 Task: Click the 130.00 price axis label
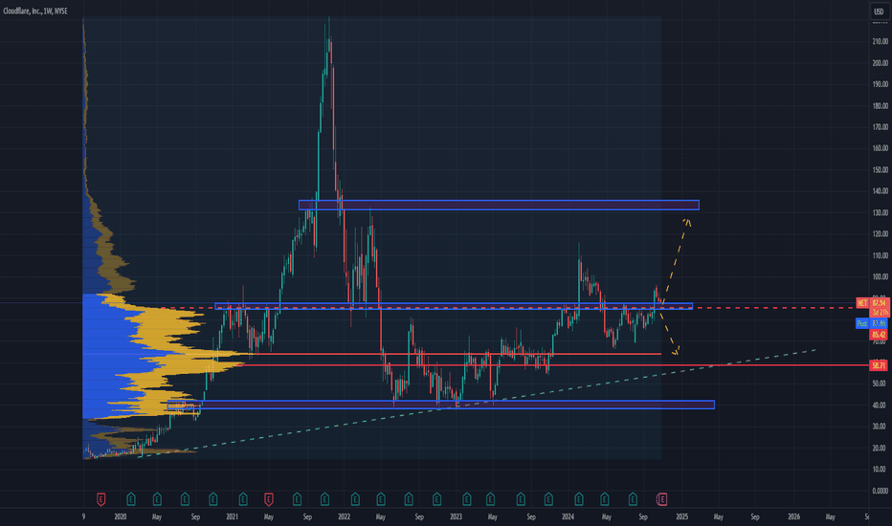coord(881,212)
